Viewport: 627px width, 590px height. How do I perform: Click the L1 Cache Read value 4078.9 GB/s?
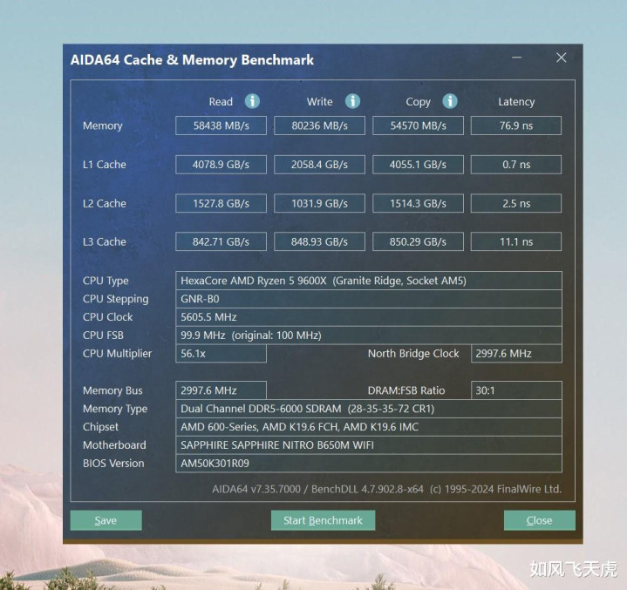[x=221, y=165]
